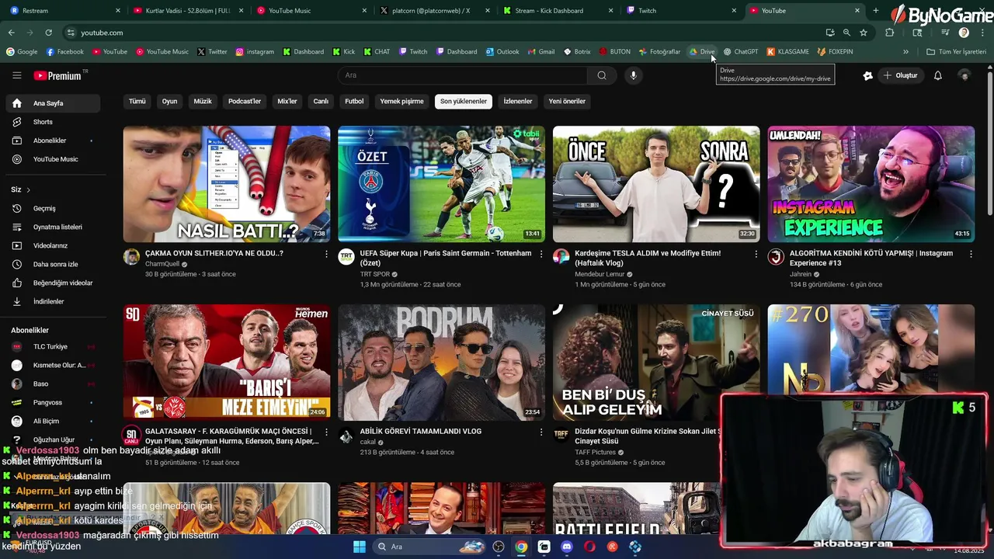Open the Jahrein channel link
994x559 pixels.
pyautogui.click(x=801, y=274)
